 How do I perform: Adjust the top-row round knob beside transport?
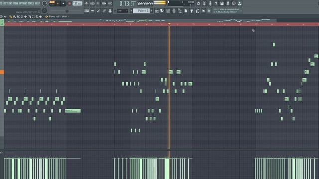click(44, 3)
